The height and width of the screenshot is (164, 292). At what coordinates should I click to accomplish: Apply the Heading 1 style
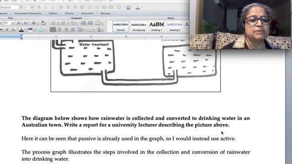(x=156, y=26)
